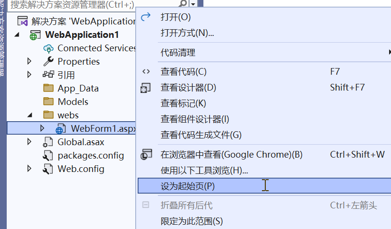Expand the Properties node arrow
The image size is (391, 229).
pos(29,61)
